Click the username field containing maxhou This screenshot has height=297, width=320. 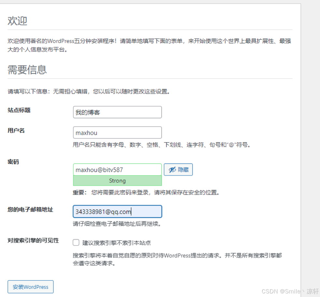pyautogui.click(x=117, y=133)
